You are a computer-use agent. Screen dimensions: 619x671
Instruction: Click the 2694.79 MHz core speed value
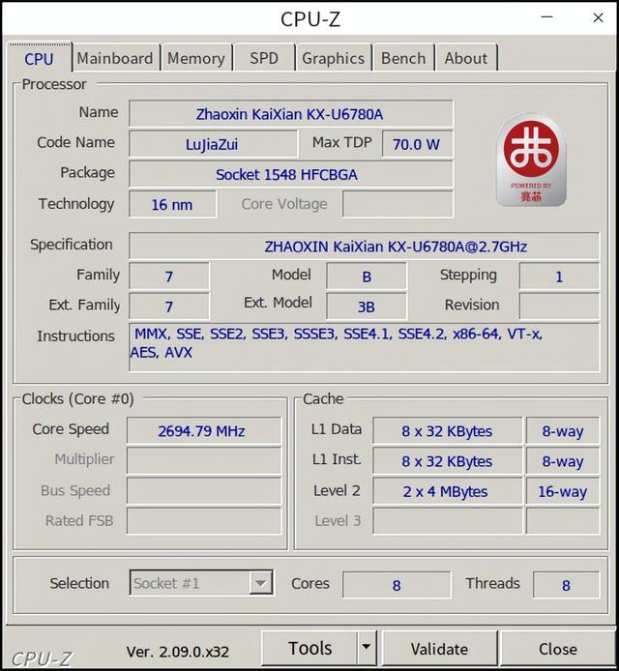pos(204,430)
